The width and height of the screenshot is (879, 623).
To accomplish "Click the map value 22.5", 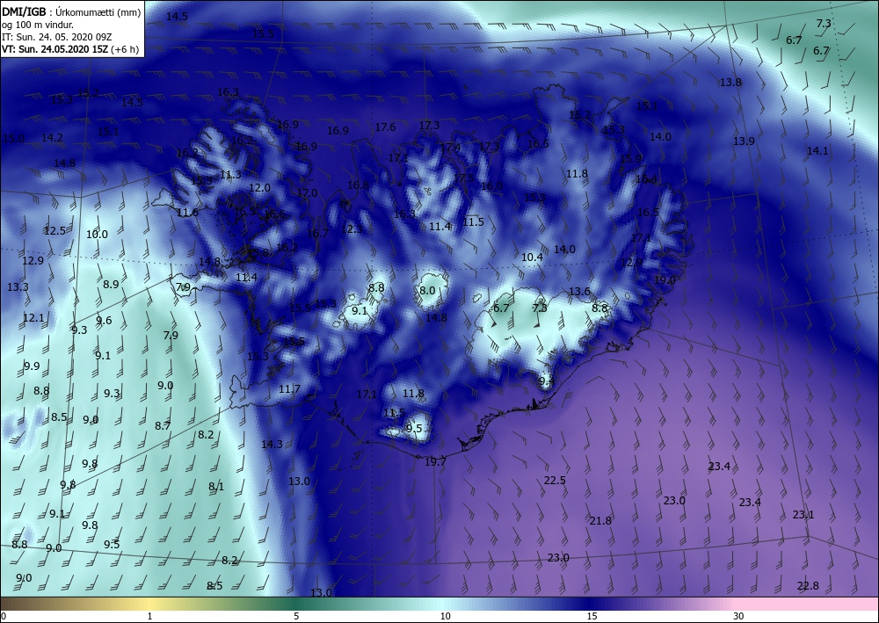I will coord(555,480).
